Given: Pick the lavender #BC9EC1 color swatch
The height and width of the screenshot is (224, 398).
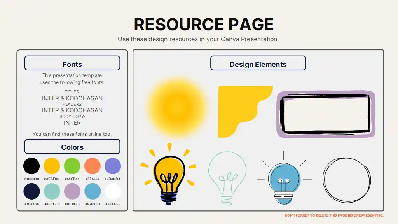Looking at the screenshot, I should 72,191.
